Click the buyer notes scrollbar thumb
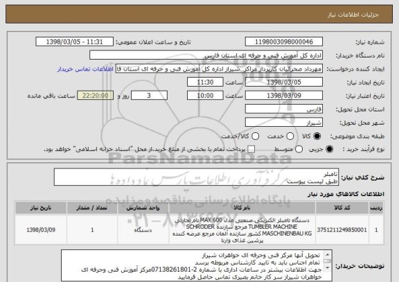The image size is (399, 282). 328,261
